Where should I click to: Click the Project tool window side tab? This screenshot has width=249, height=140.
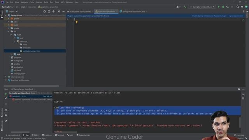[2, 15]
